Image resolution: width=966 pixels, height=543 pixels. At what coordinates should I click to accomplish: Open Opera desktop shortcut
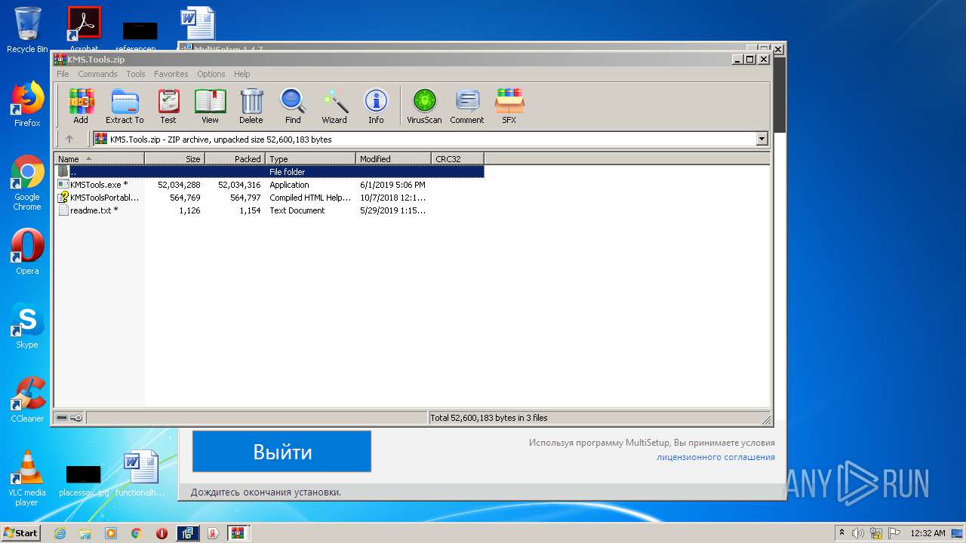point(27,252)
